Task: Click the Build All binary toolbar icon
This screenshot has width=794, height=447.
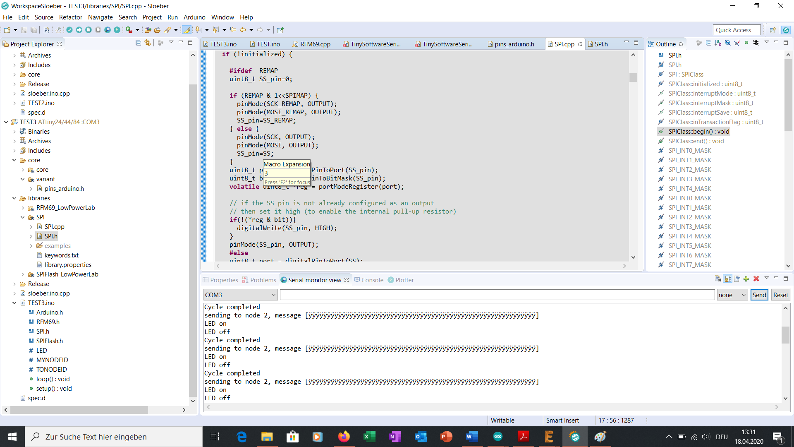Action: point(46,30)
